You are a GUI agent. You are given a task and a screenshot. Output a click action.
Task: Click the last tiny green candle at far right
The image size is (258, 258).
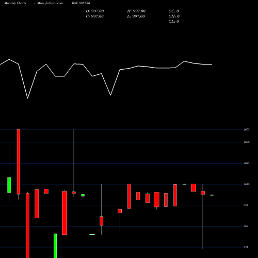click(212, 195)
